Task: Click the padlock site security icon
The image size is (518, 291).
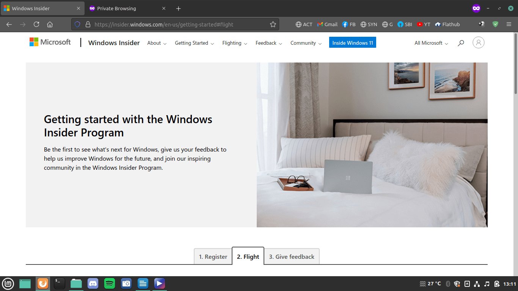Action: click(88, 24)
